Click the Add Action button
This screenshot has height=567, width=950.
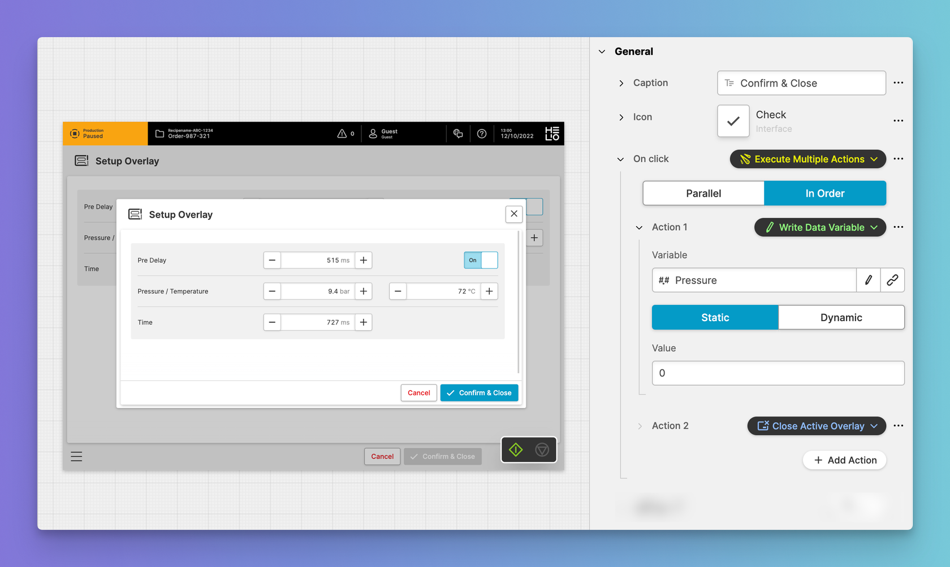point(845,460)
